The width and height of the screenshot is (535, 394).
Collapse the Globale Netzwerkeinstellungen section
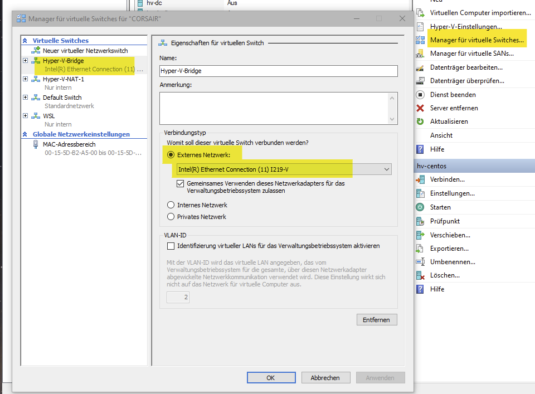(25, 134)
